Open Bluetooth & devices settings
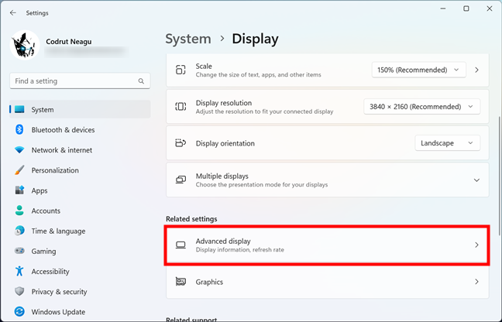 pyautogui.click(x=80, y=129)
